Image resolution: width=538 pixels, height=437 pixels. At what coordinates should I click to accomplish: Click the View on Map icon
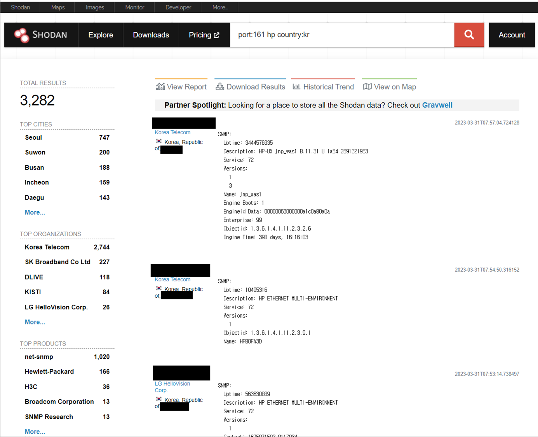pyautogui.click(x=367, y=86)
